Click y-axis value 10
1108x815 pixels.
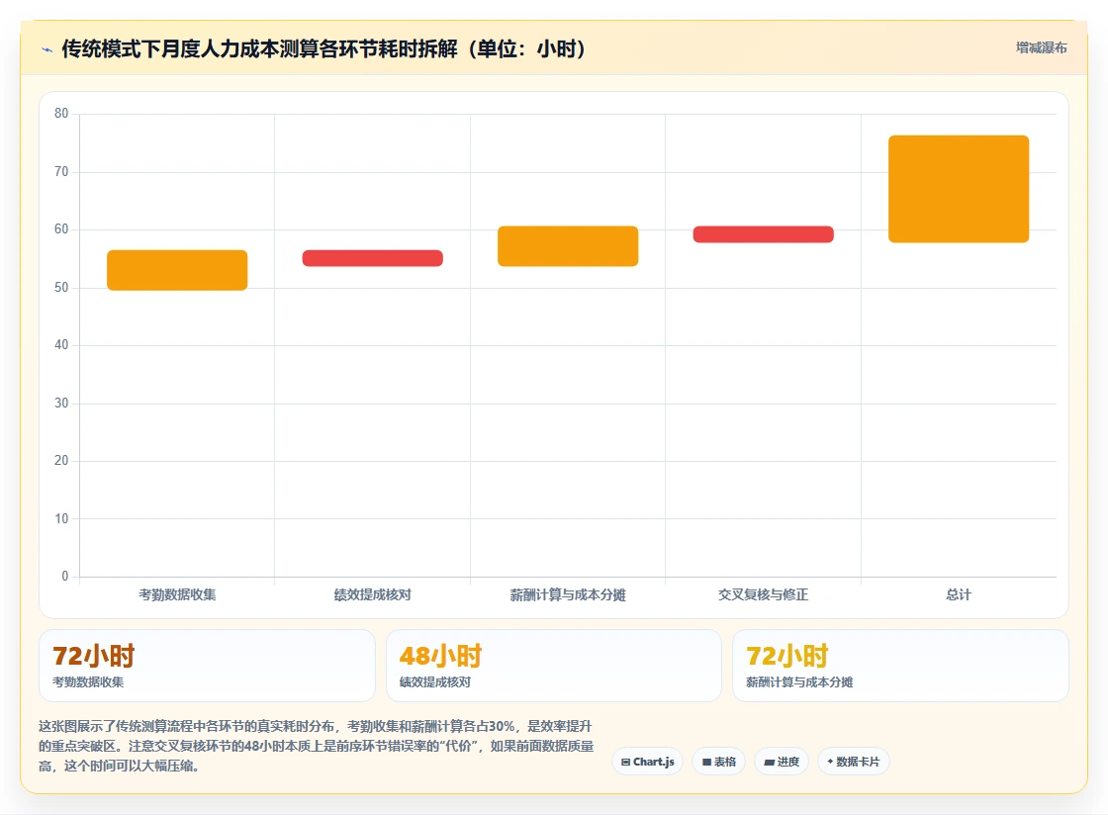(61, 518)
